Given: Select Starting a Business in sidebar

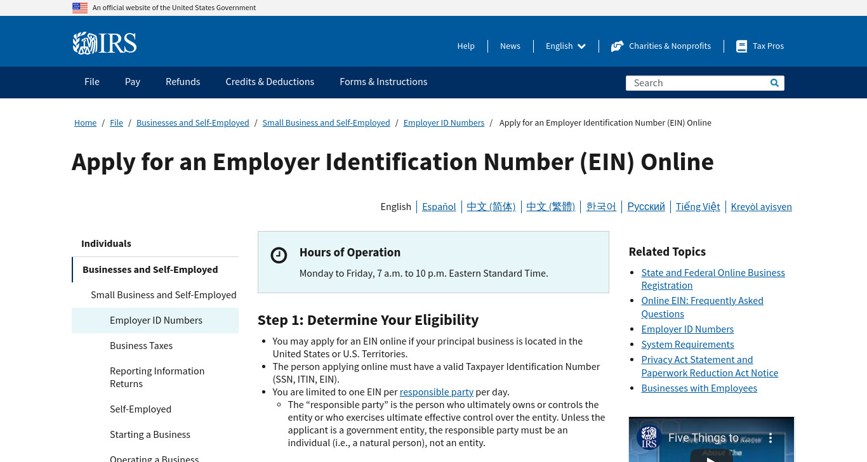Looking at the screenshot, I should coord(150,435).
